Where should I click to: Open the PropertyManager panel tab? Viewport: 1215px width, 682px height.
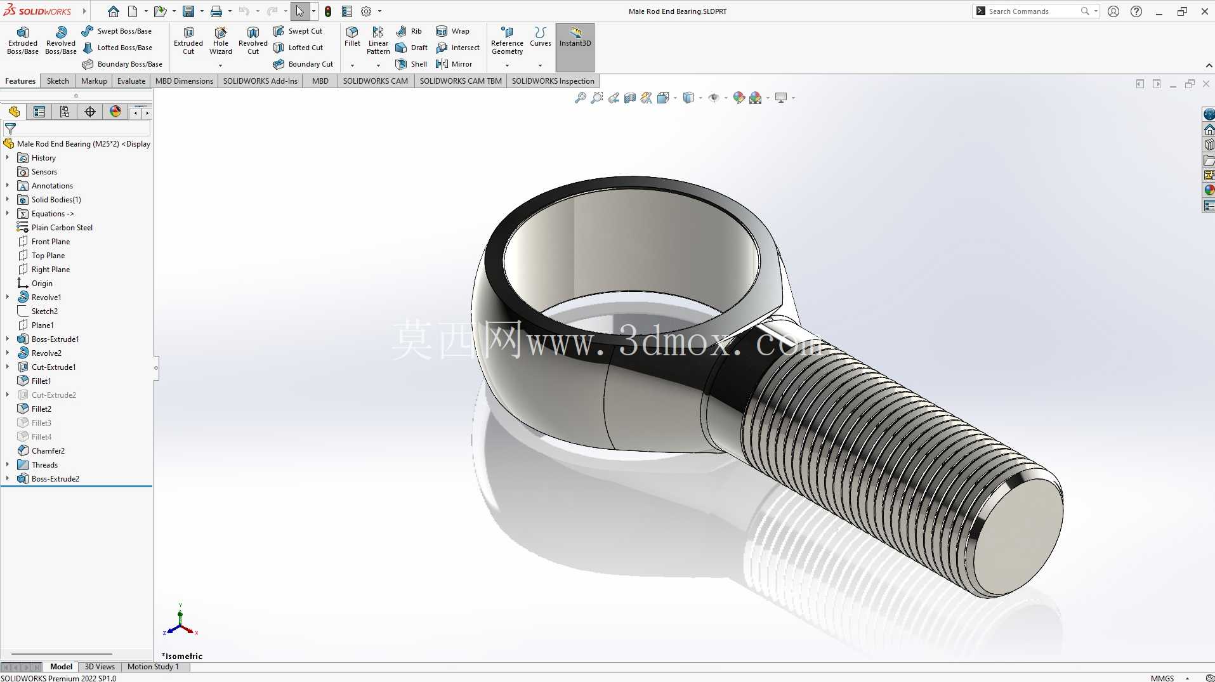pos(39,112)
